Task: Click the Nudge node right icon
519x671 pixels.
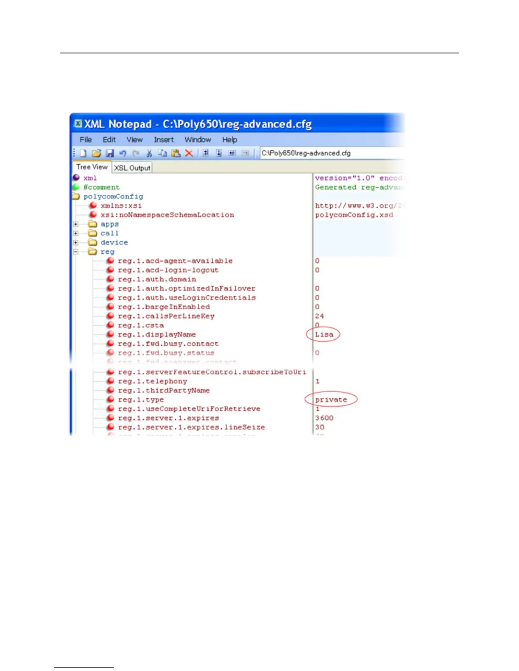Action: [x=245, y=153]
